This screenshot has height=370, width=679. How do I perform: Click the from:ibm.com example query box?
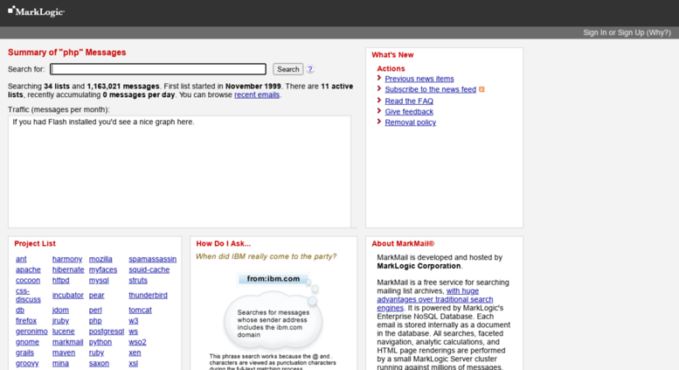pos(274,278)
